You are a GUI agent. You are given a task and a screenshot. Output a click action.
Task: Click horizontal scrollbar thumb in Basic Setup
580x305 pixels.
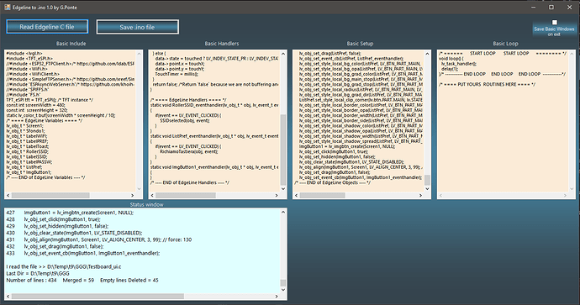pyautogui.click(x=322, y=195)
